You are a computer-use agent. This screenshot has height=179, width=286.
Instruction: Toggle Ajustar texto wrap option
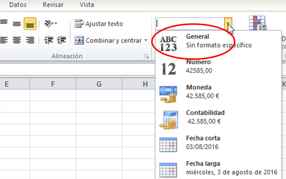(99, 24)
